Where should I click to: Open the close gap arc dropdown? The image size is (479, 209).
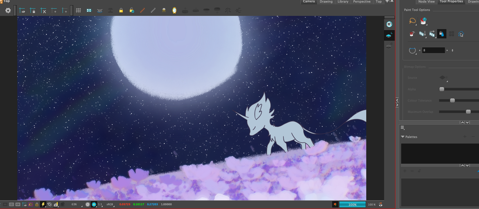413,51
